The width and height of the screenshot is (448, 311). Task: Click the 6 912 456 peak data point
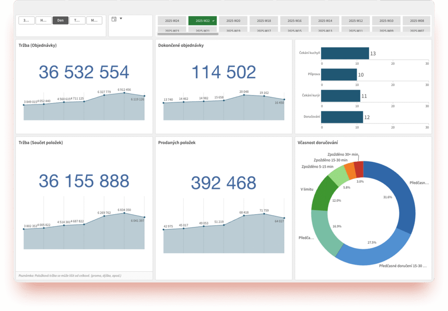tap(124, 93)
